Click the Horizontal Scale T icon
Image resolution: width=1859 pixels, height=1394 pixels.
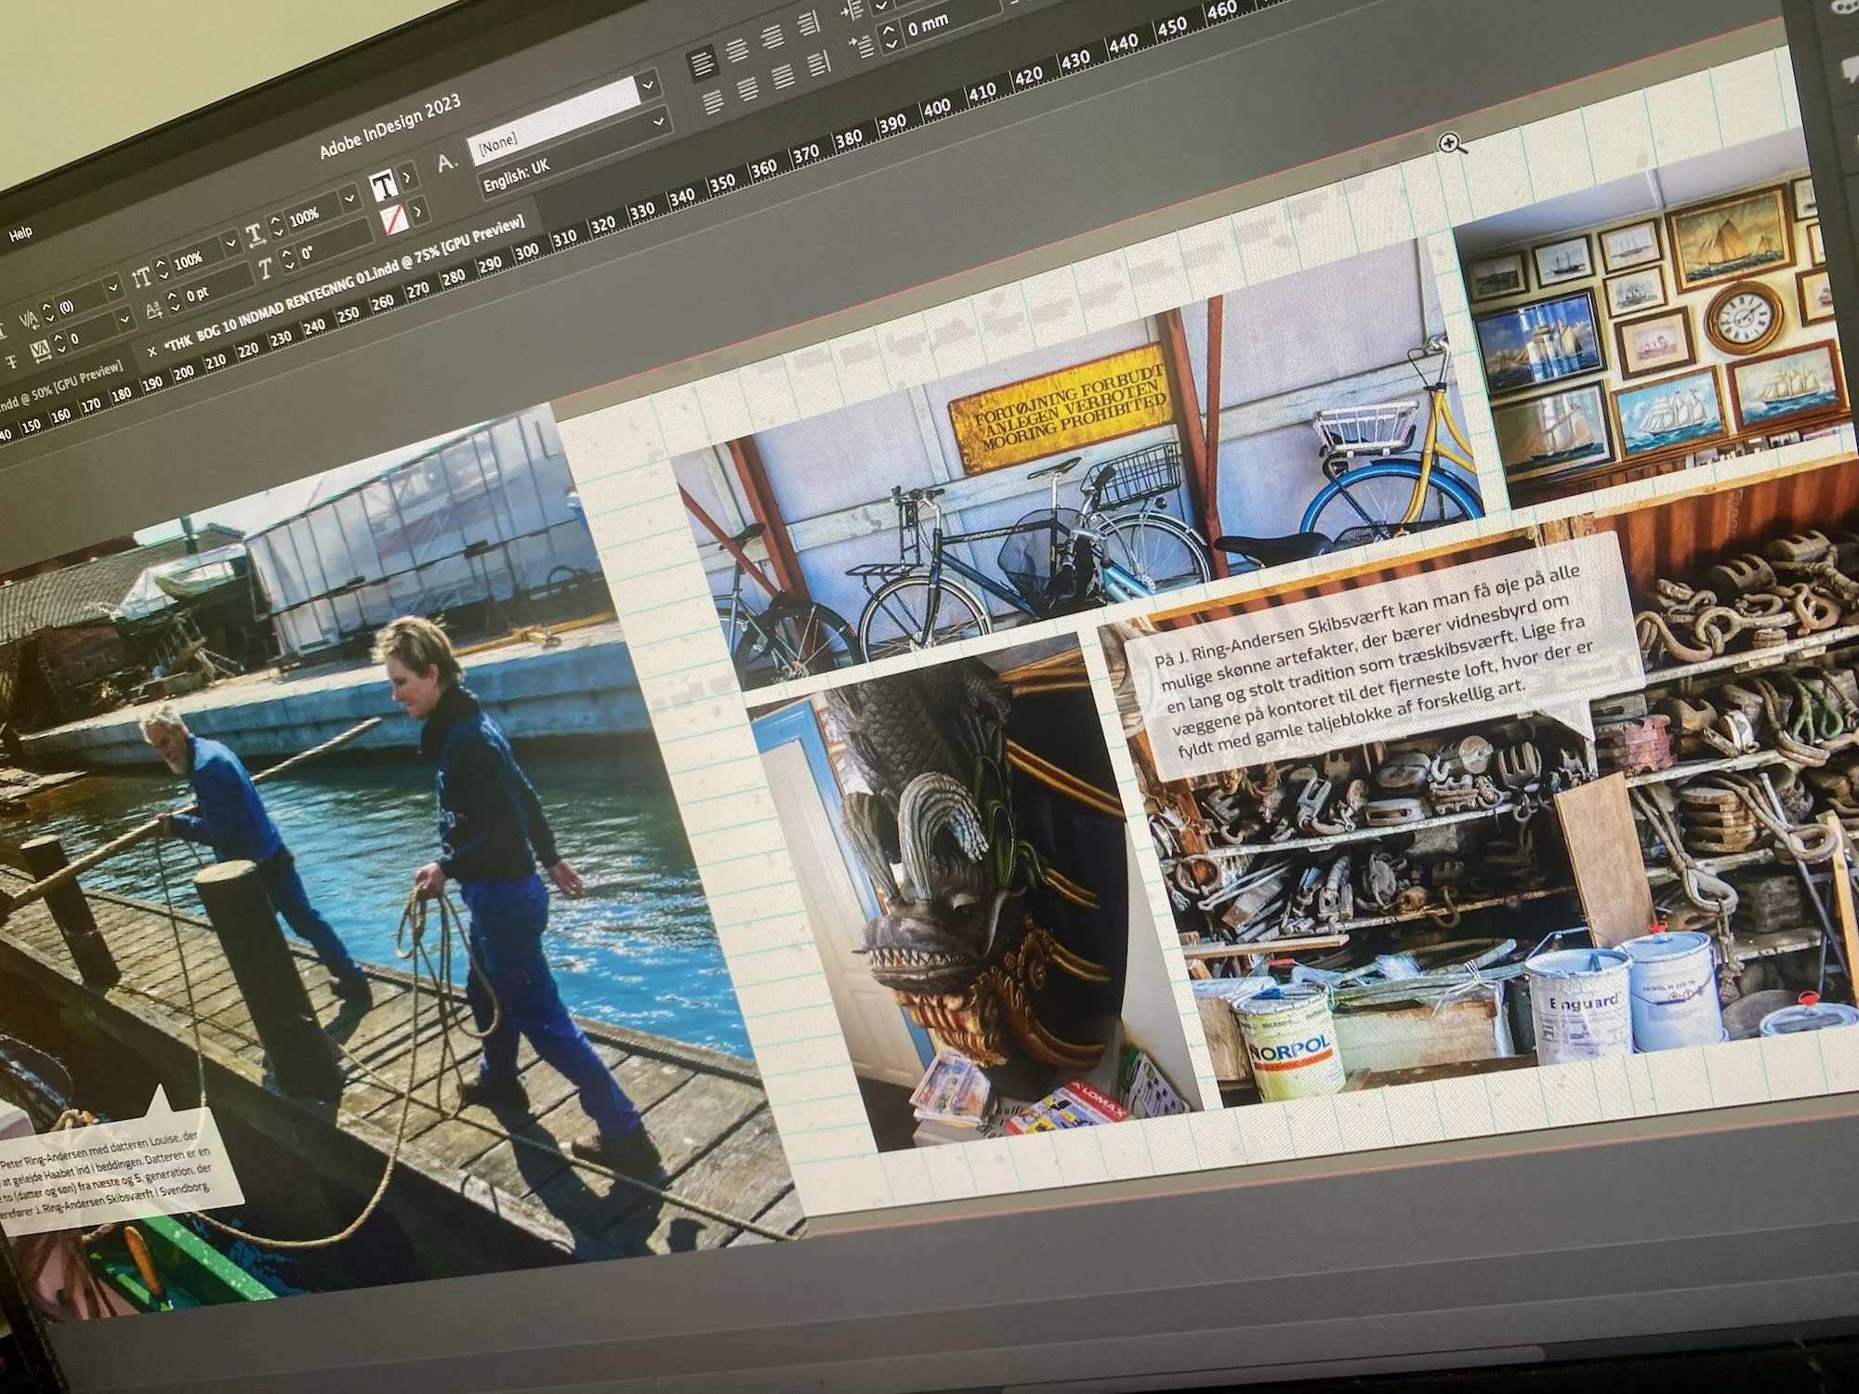(254, 235)
